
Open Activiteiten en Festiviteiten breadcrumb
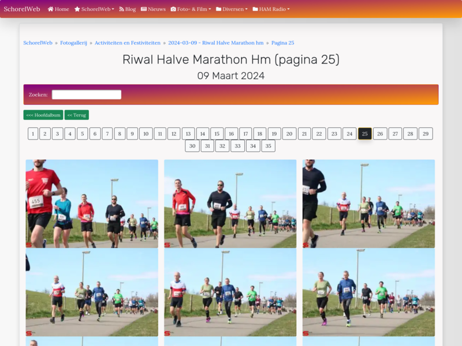(128, 43)
